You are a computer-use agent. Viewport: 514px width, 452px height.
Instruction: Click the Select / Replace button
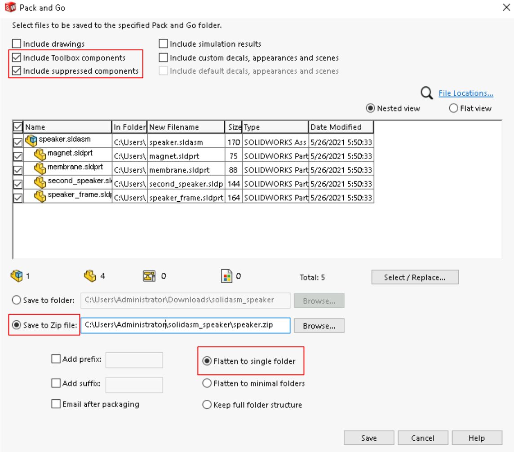414,277
